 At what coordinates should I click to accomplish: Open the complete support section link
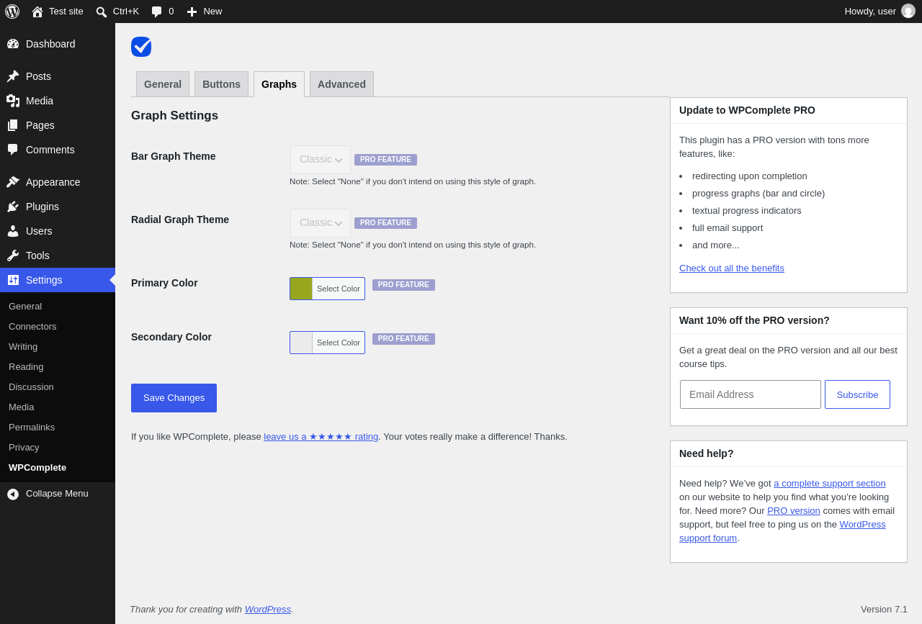click(830, 484)
